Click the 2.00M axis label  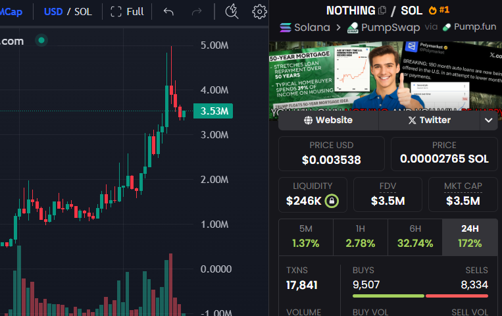pos(214,180)
